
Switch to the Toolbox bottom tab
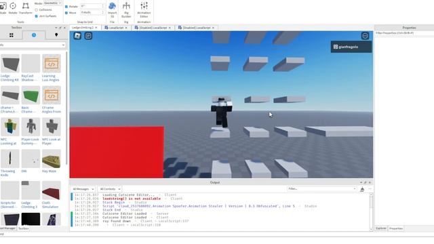[x=24, y=228]
